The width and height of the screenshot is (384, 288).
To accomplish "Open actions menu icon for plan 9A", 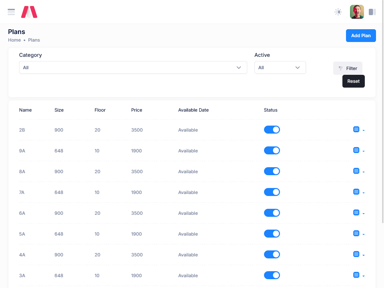I will [x=358, y=150].
